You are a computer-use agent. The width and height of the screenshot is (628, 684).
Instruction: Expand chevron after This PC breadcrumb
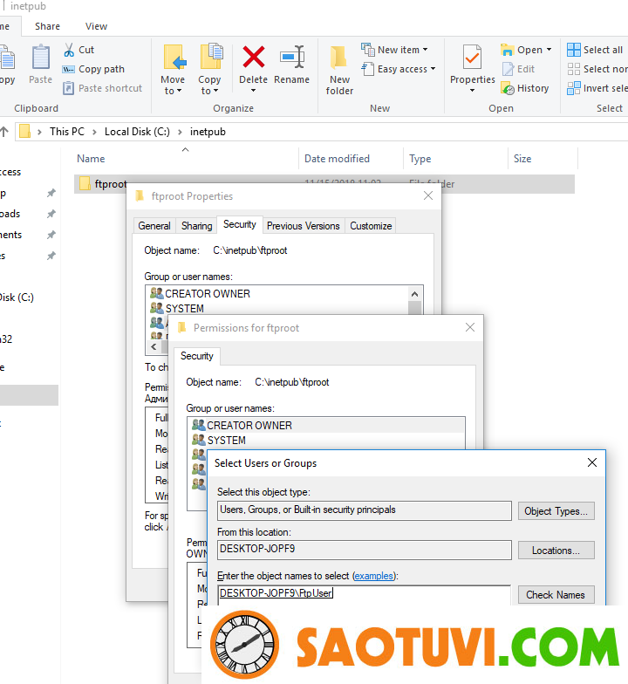pyautogui.click(x=94, y=132)
